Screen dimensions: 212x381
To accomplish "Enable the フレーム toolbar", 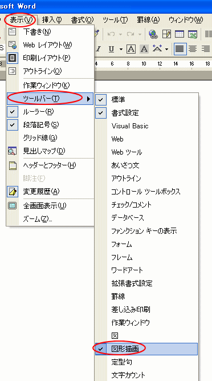I will (146, 257).
